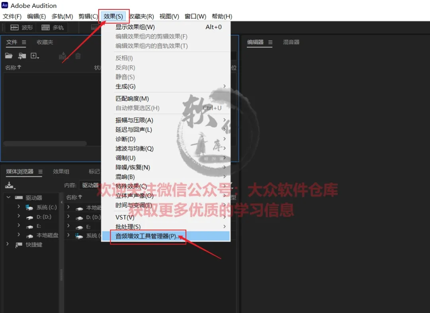Open the 调制(U) submenu
Screen dimensions: 430x313
pos(166,158)
